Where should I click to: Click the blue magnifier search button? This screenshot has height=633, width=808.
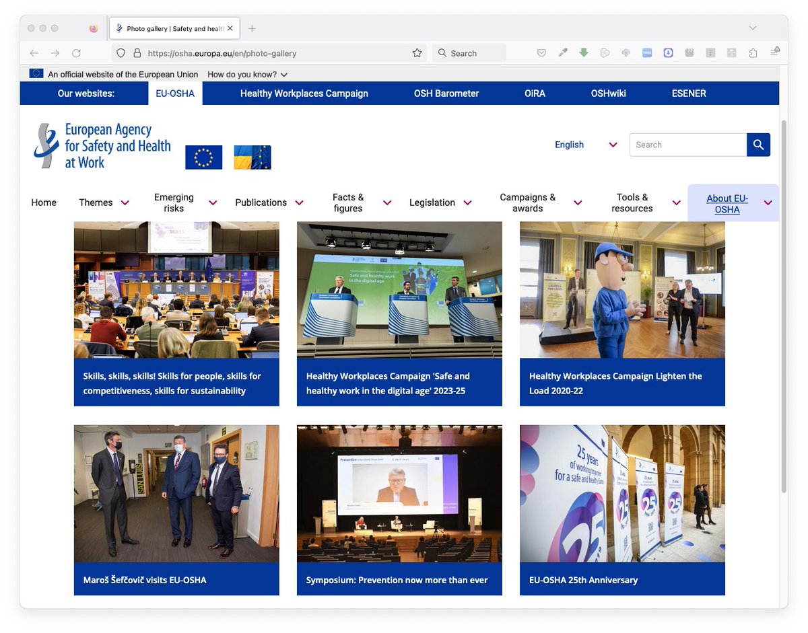(758, 145)
